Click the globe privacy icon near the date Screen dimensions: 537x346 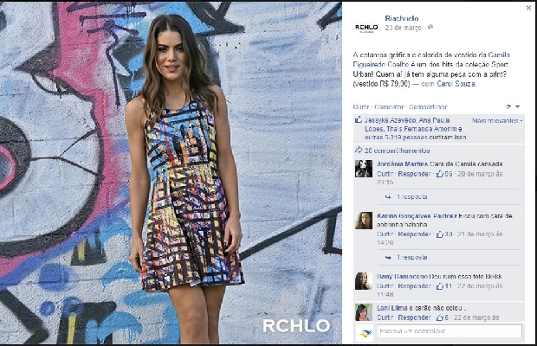430,27
